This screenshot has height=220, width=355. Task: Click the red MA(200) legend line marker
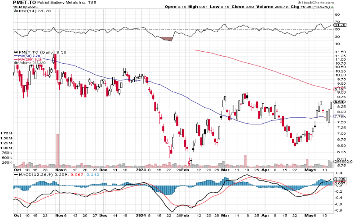pyautogui.click(x=15, y=59)
